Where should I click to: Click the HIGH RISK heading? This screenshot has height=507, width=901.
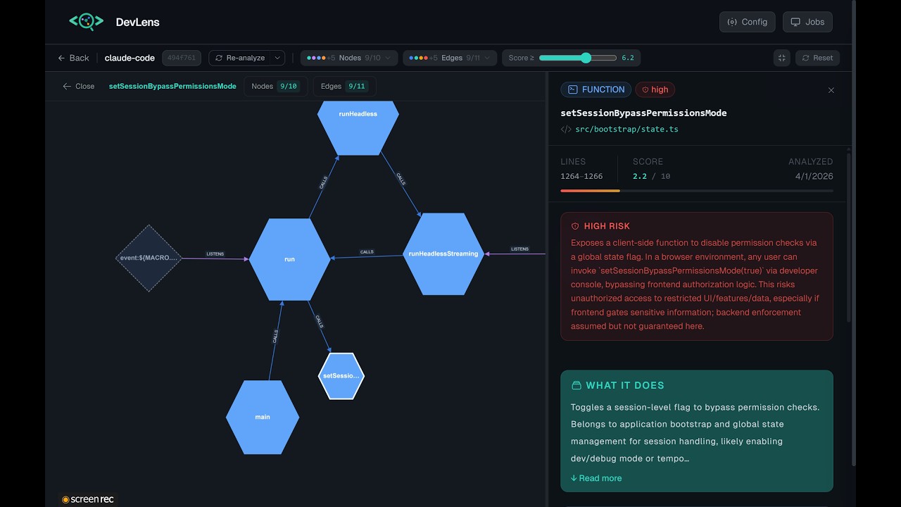[x=607, y=226]
